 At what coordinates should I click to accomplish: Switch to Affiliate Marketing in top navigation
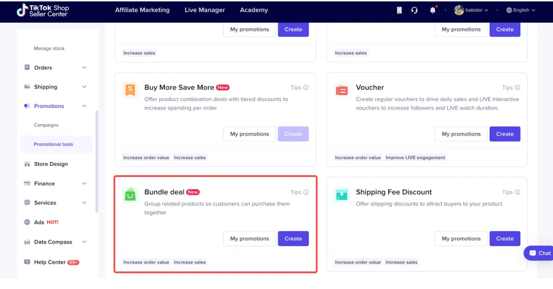142,10
